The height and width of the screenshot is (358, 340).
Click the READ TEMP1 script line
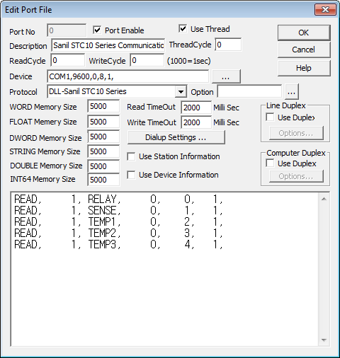point(118,221)
